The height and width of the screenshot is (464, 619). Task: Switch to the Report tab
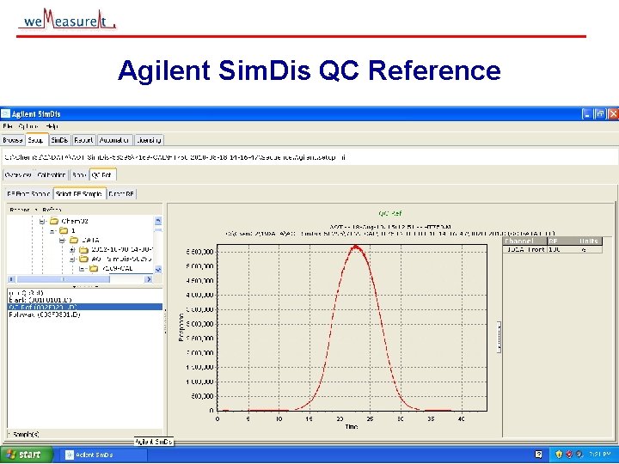83,140
